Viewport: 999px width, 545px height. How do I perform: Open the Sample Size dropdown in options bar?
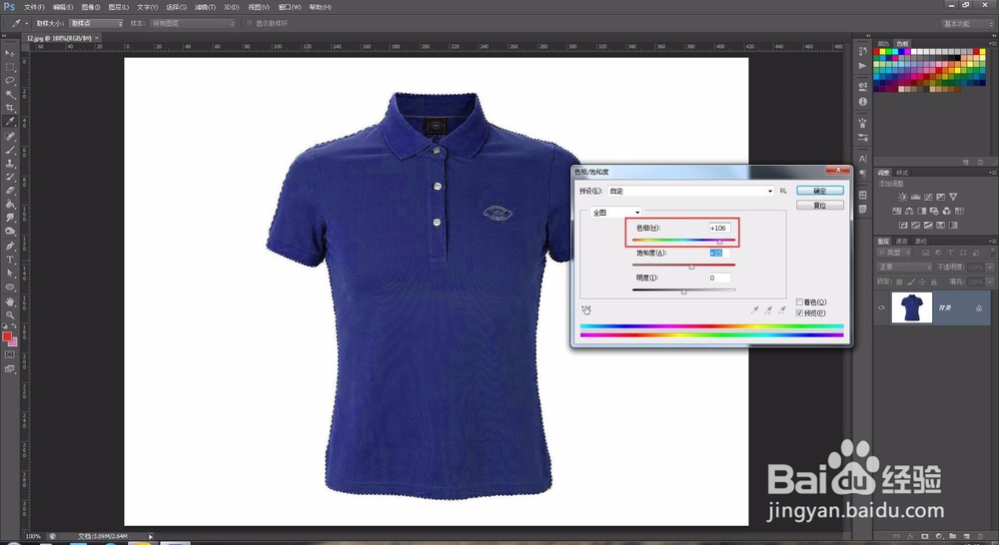coord(96,23)
